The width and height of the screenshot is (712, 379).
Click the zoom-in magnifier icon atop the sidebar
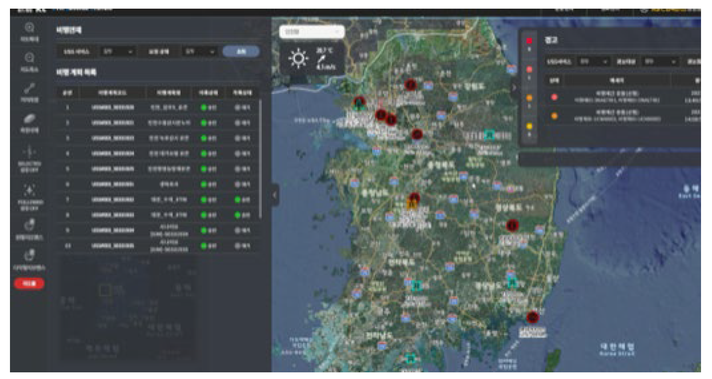[x=30, y=28]
